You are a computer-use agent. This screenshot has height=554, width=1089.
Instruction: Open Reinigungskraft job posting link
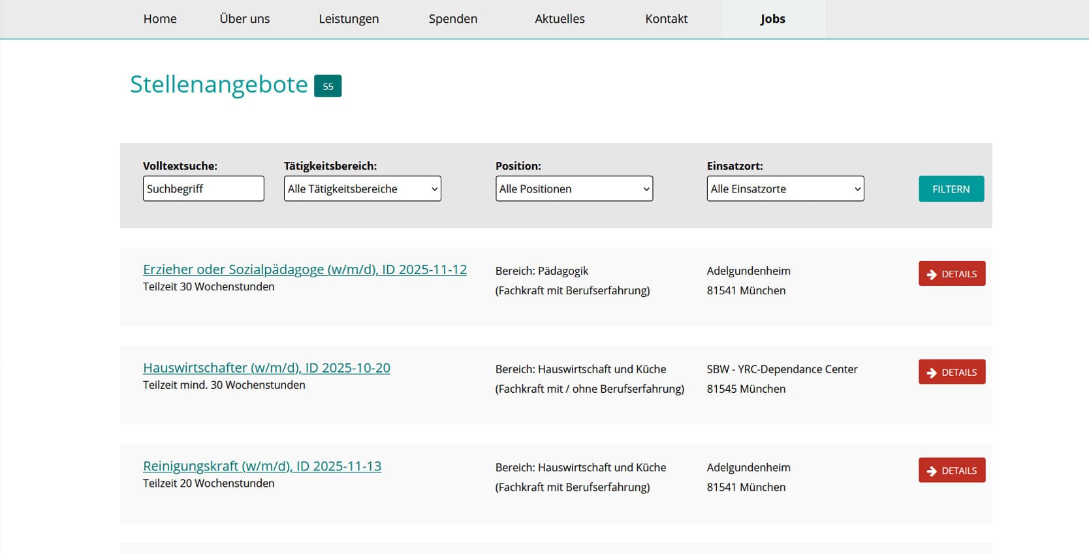(x=262, y=467)
